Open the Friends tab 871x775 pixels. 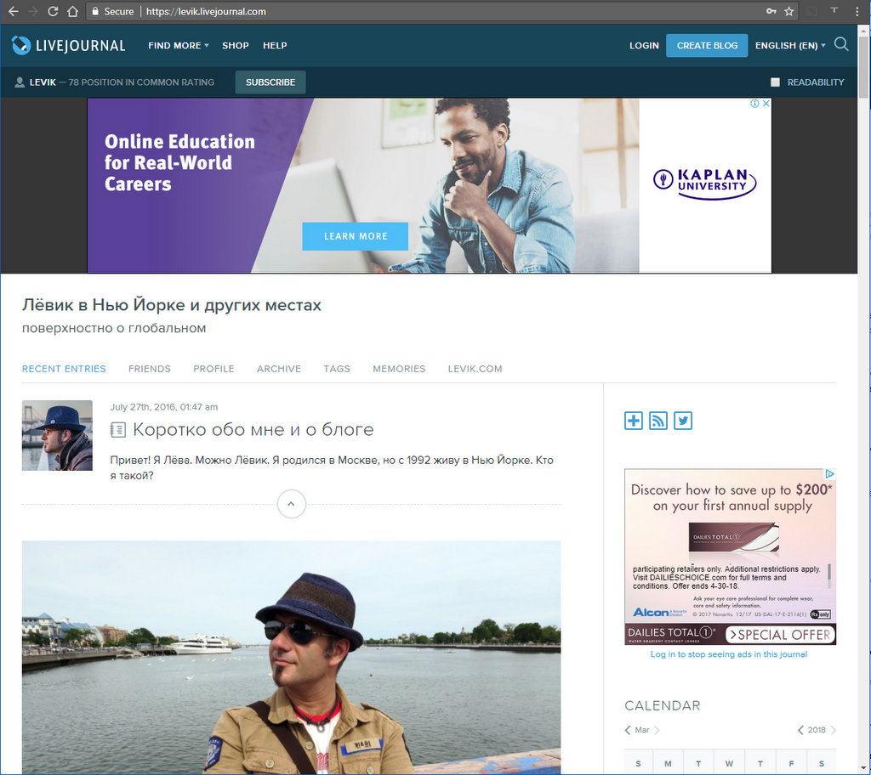[150, 369]
